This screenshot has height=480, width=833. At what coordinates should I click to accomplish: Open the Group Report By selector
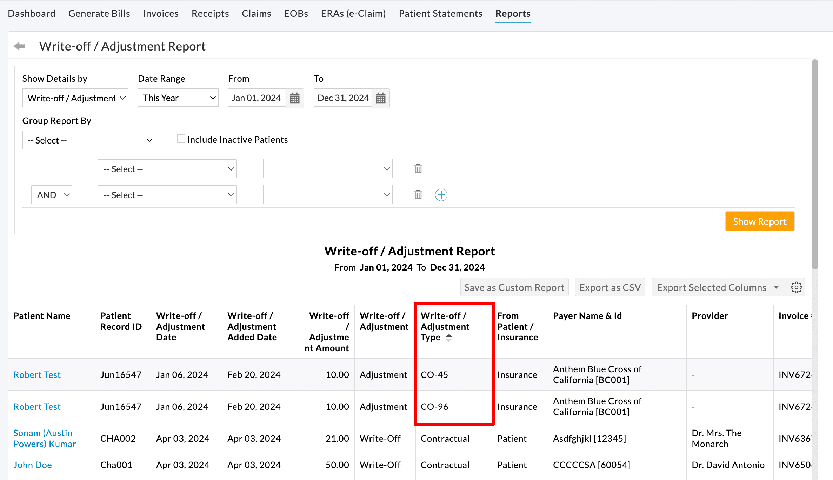point(88,140)
